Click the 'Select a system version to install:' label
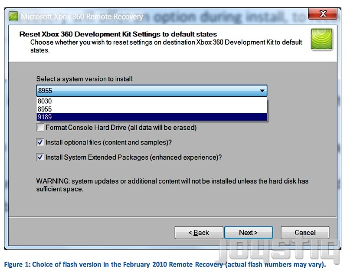 85,79
